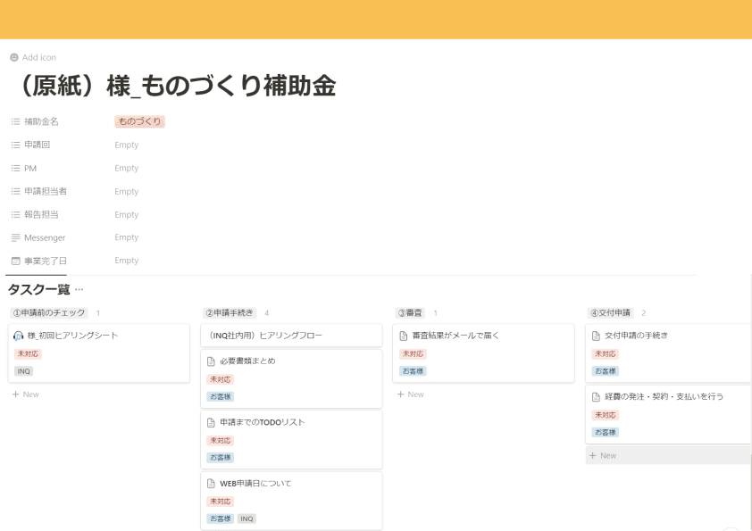
Task: Open the PM property label menu
Action: (30, 168)
